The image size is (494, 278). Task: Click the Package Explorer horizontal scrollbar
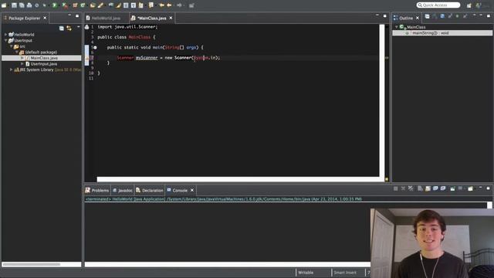point(31,264)
